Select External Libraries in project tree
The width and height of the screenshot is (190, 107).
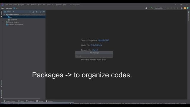(12, 22)
